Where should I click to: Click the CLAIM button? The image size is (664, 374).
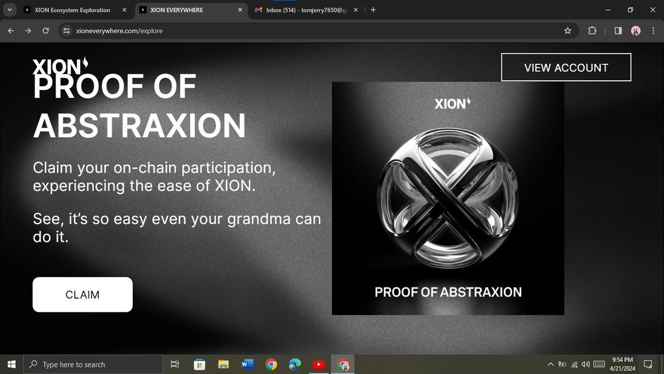coord(82,295)
